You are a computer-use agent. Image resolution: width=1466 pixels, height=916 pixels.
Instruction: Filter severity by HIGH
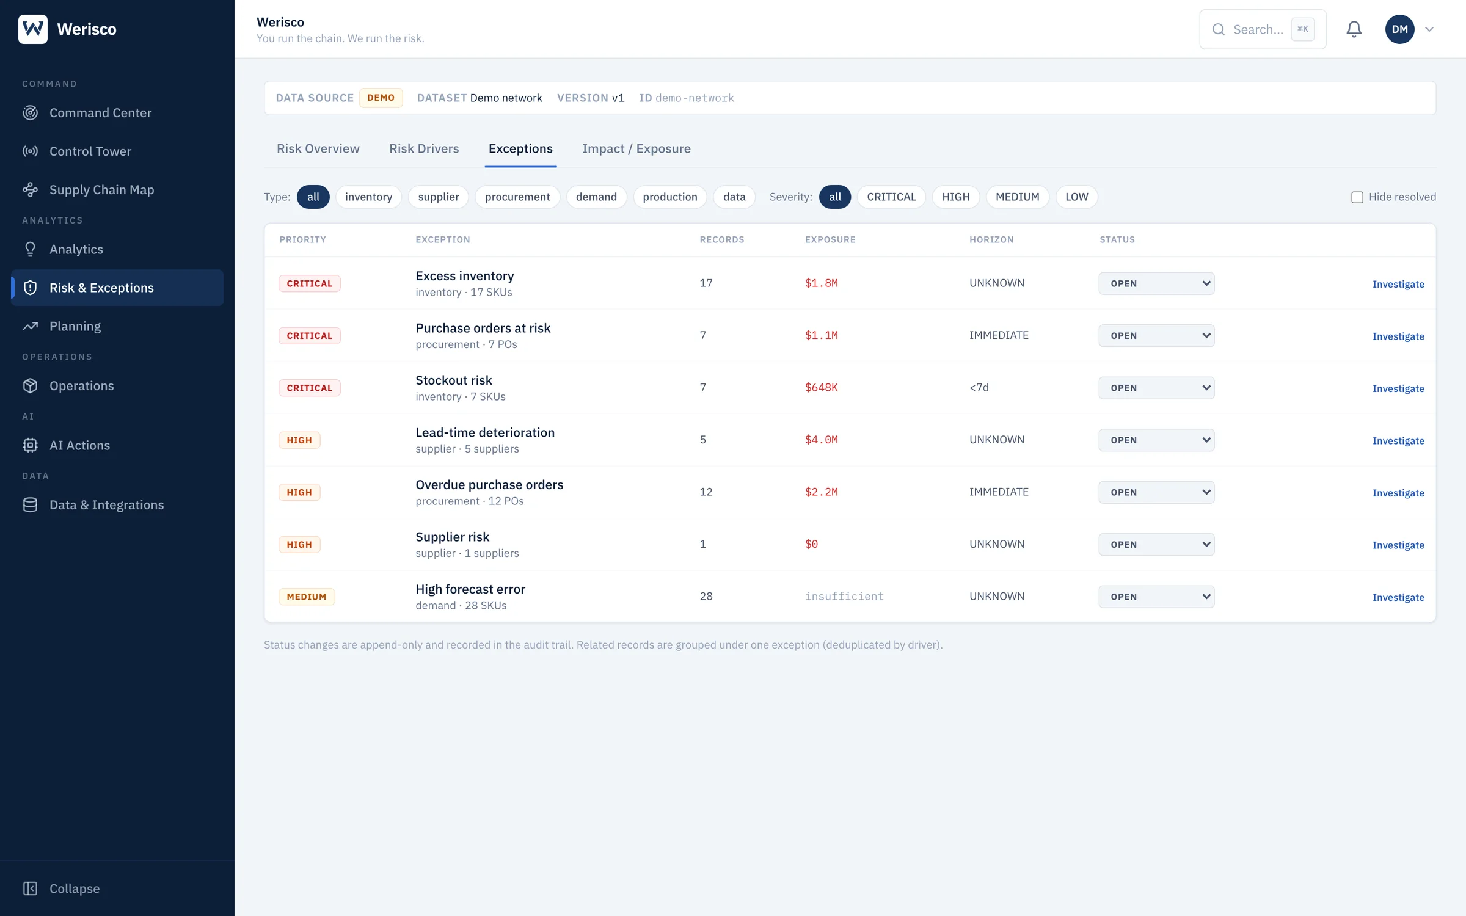956,197
